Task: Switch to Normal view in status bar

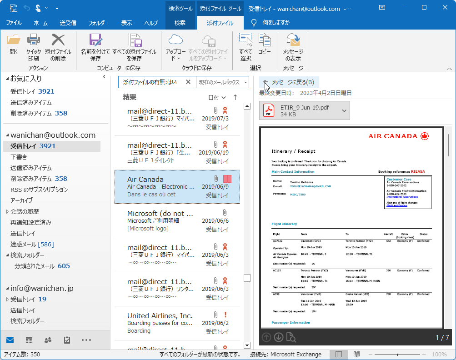Action: 339,354
